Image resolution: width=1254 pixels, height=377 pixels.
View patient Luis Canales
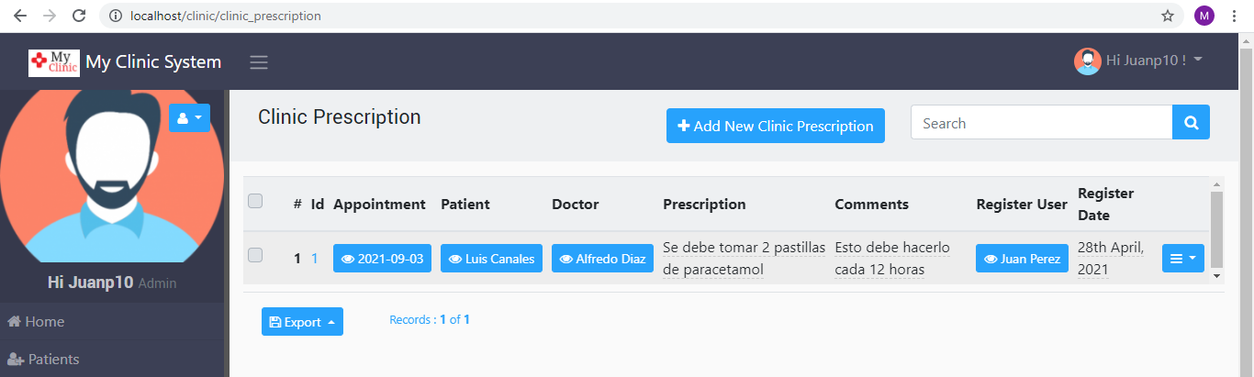pos(491,259)
